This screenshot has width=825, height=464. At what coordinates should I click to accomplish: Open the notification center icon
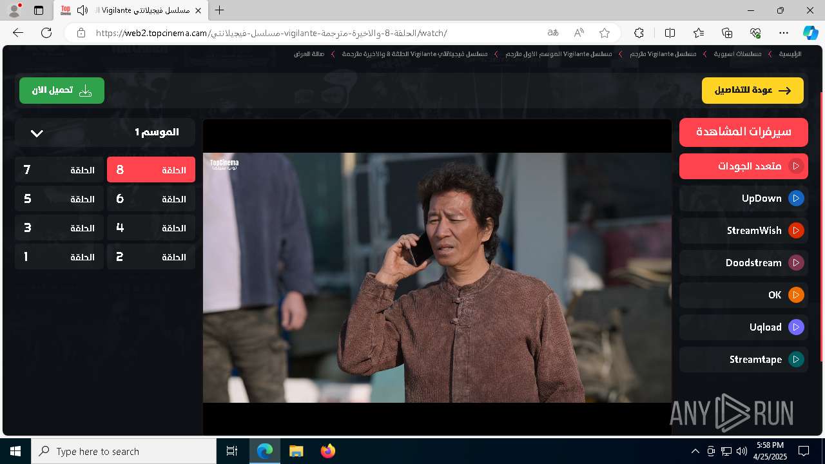[x=804, y=451]
